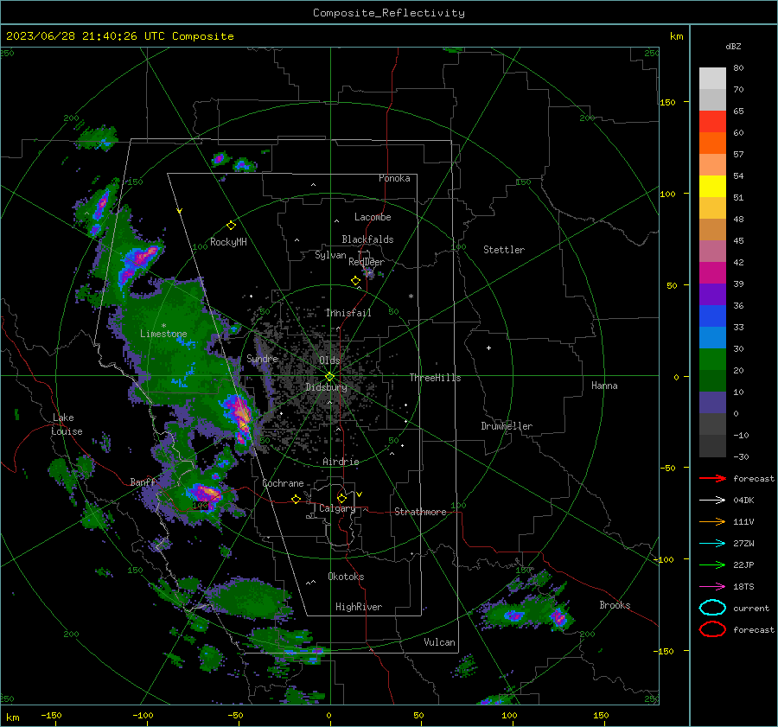Click the orange 111V arrow legend icon
This screenshot has height=727, width=778.
point(712,521)
